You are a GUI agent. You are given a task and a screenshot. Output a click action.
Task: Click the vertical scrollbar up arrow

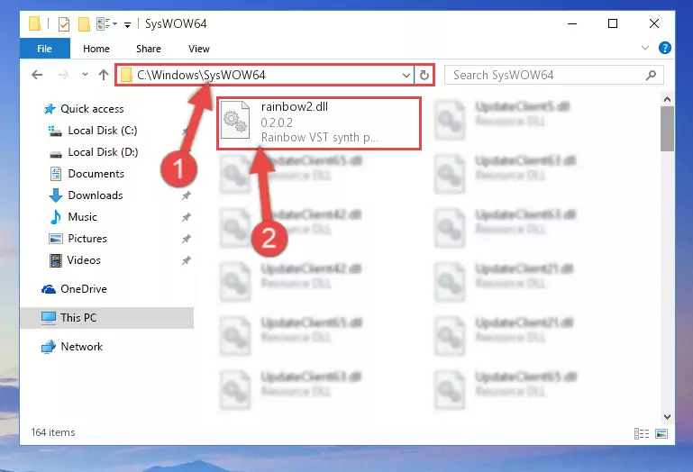(x=668, y=99)
